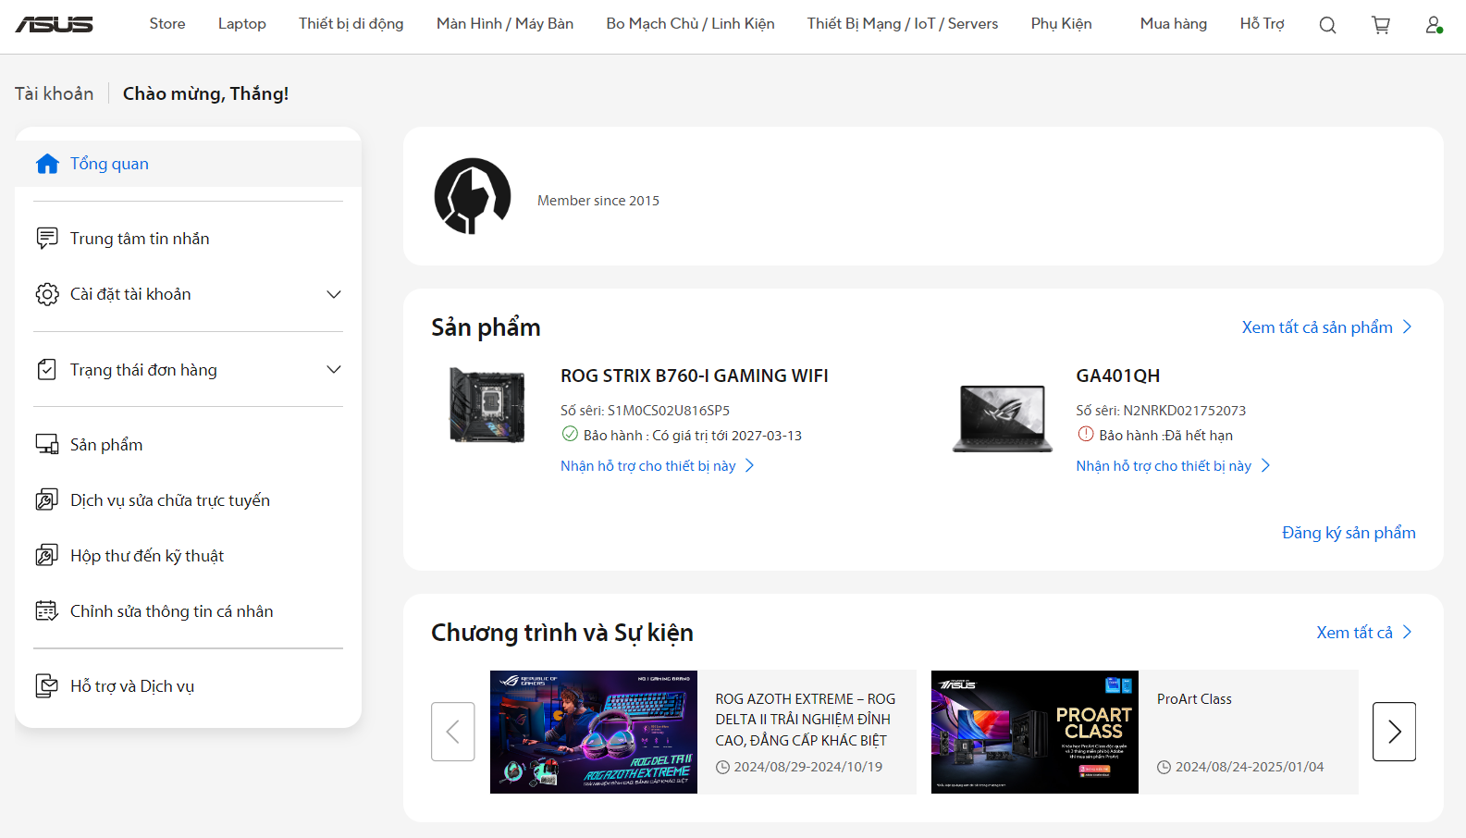Image resolution: width=1466 pixels, height=838 pixels.
Task: Click the message icon for Trung tâm tin nhắn
Action: click(x=47, y=239)
